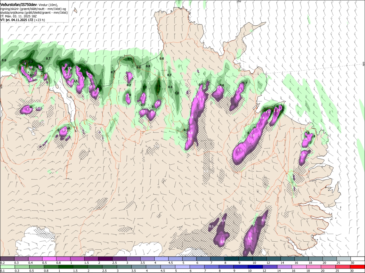
Task: Pick the very dark purple 2 snow swatch
Action: (x=105, y=258)
